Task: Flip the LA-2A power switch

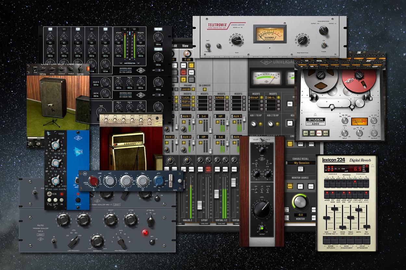Action: [324, 45]
